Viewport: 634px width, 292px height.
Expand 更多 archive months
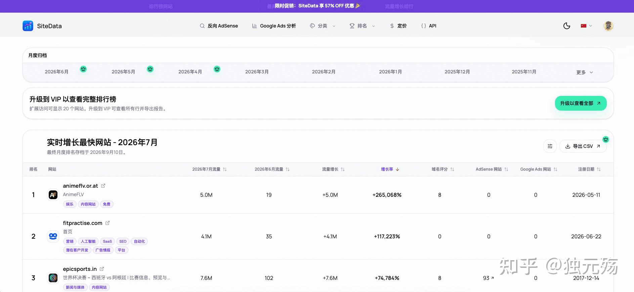pyautogui.click(x=585, y=72)
